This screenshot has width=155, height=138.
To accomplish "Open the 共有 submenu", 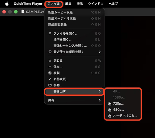I will [75, 100].
